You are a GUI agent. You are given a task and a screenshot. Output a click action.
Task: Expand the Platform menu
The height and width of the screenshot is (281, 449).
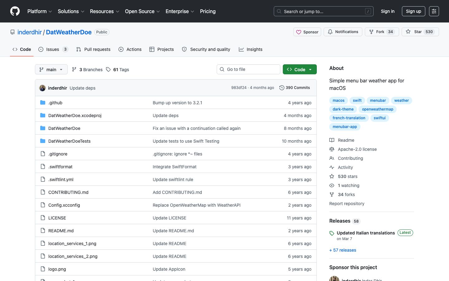click(40, 11)
